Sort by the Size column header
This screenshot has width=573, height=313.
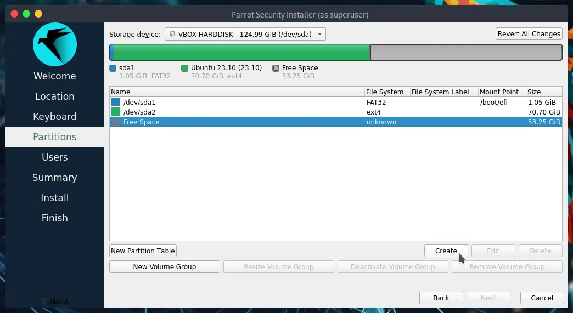[544, 92]
